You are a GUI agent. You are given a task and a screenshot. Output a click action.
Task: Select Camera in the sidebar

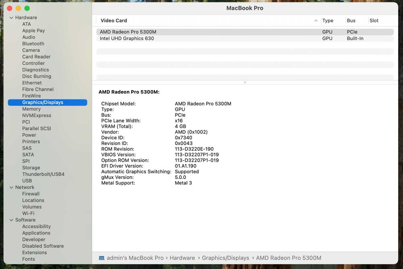31,50
